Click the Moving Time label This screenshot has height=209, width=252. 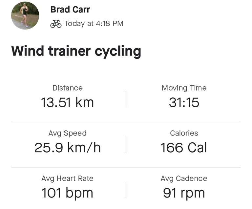tap(184, 88)
